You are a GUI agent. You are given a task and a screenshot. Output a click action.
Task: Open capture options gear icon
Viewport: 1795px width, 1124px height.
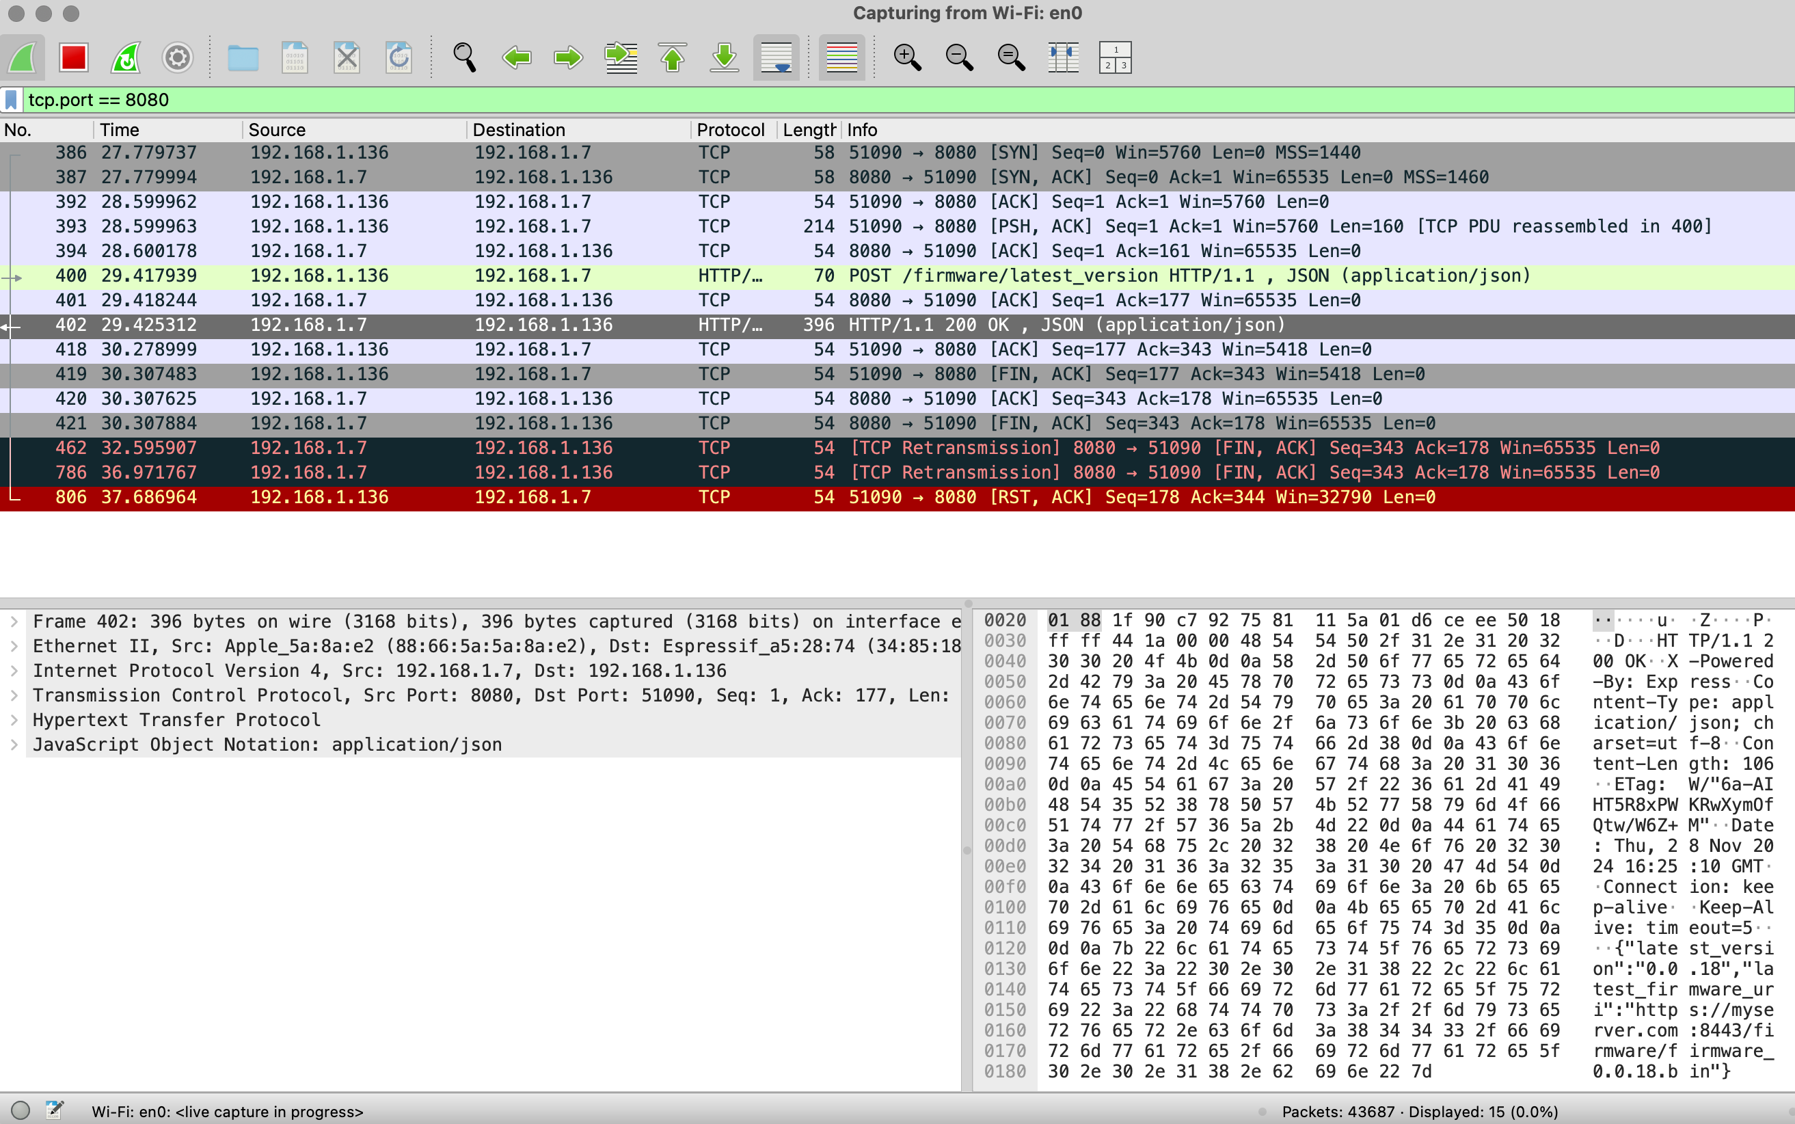point(178,57)
